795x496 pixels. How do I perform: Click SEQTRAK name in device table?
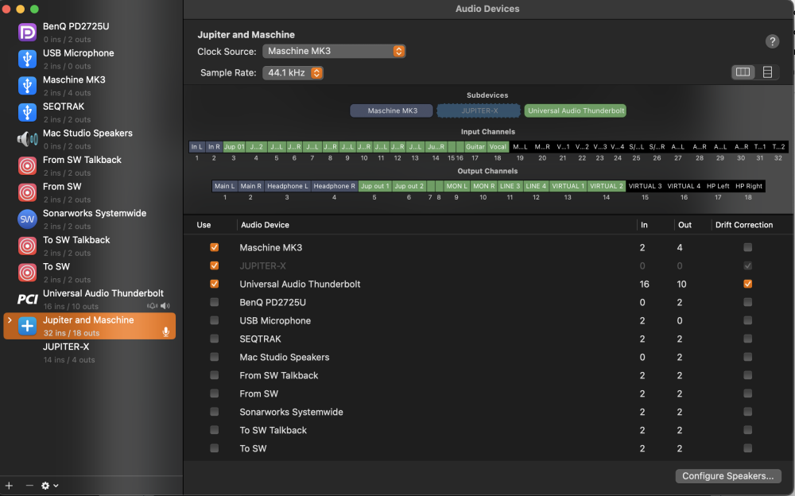[x=260, y=339]
